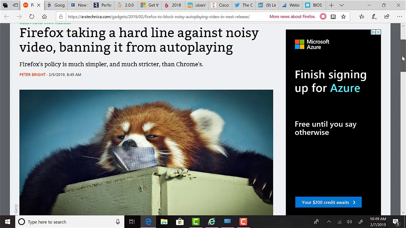Share this page
Image resolution: width=406 pixels, height=228 pixels.
387,16
